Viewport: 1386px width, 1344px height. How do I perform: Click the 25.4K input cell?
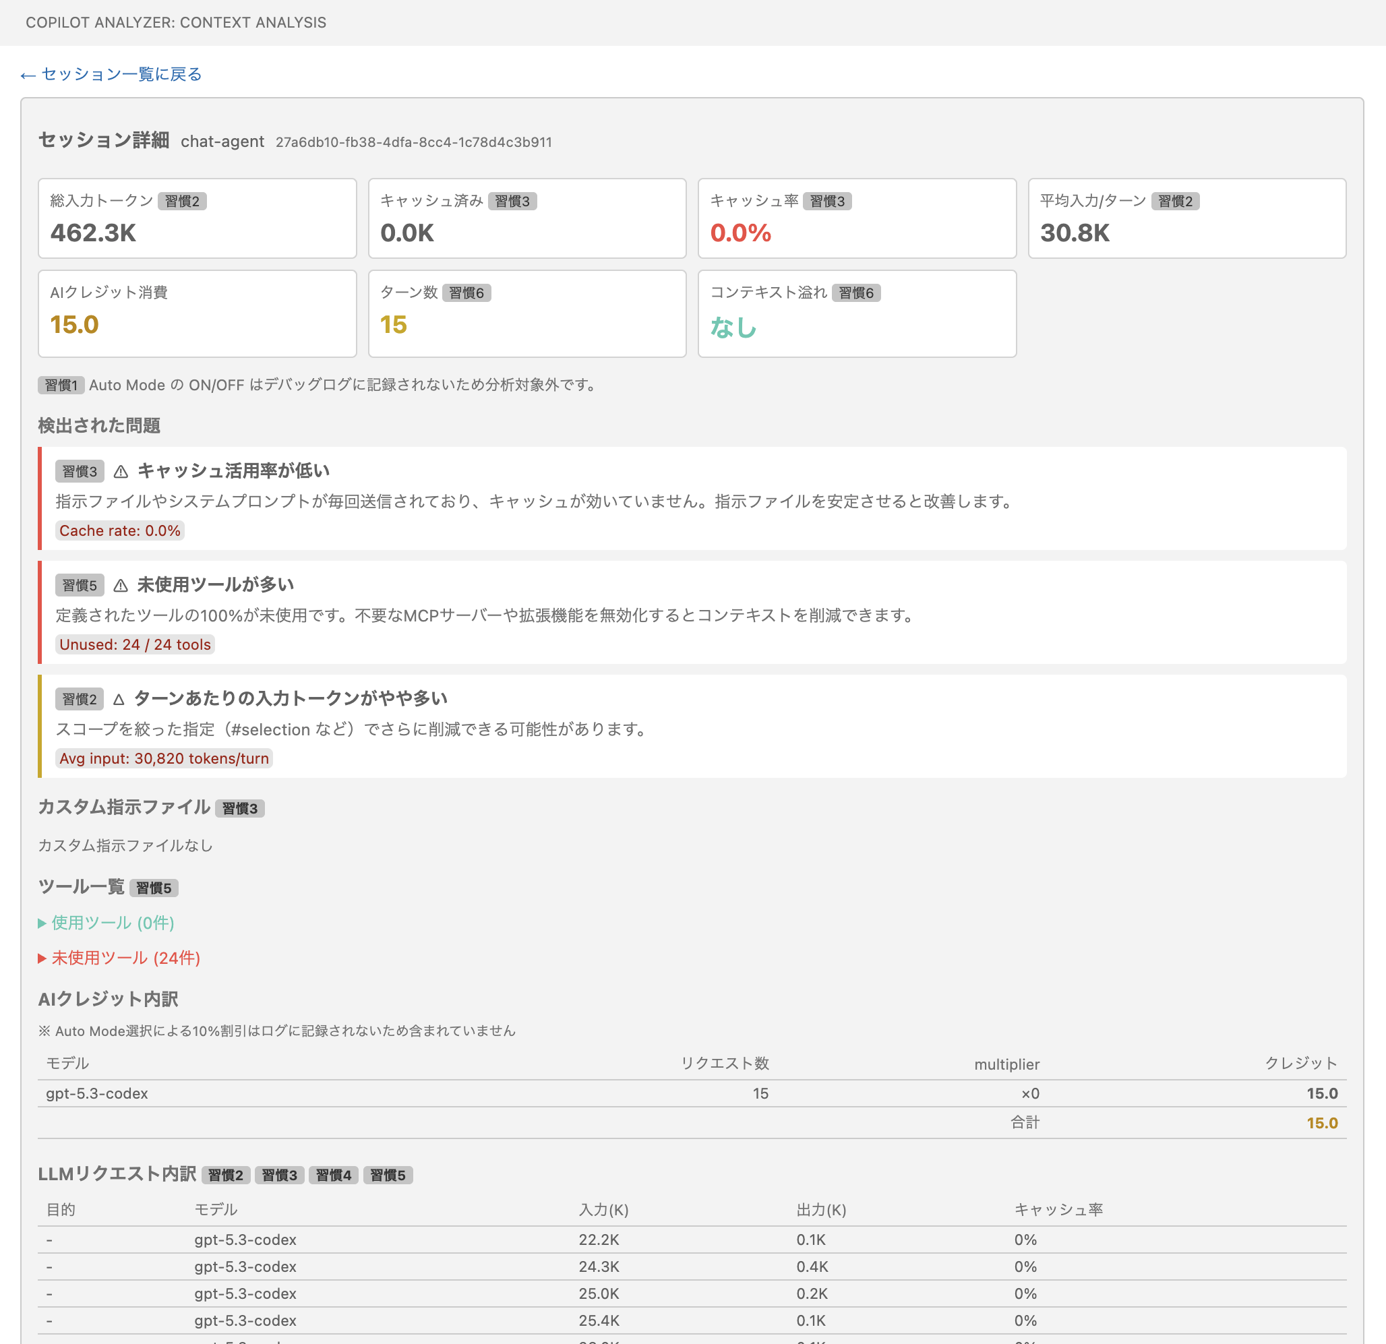(x=598, y=1320)
